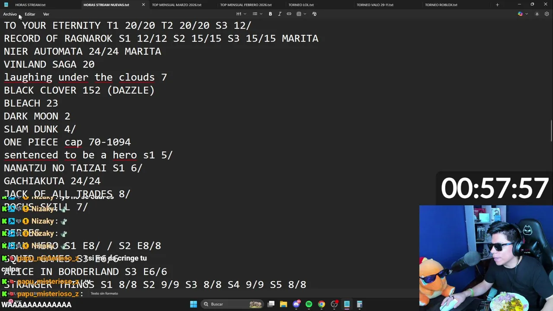Insert a hyperlink using the link icon

289,14
